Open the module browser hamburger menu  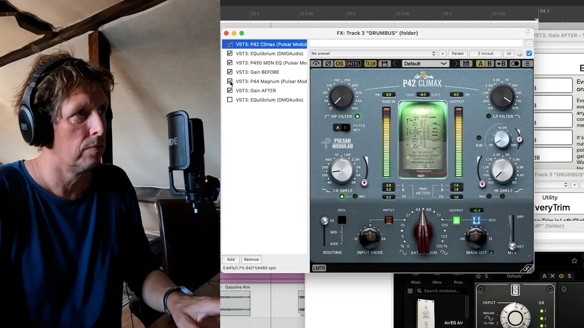[410, 291]
